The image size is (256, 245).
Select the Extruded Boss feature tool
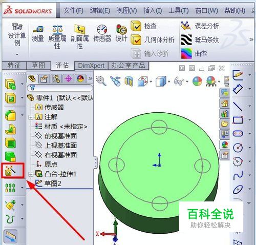click(x=10, y=84)
